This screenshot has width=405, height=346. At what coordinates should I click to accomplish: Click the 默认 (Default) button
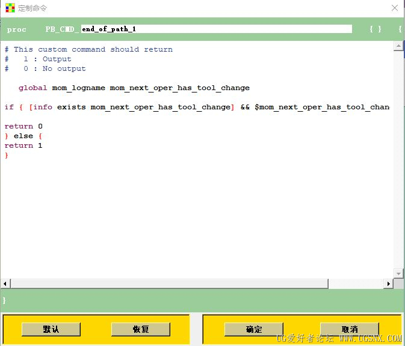tap(51, 329)
